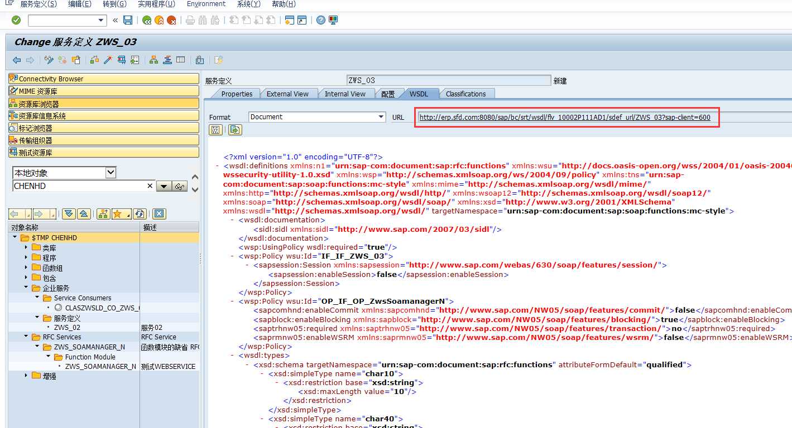792x428 pixels.
Task: Click the export WSDL icon below Format
Action: coord(235,130)
